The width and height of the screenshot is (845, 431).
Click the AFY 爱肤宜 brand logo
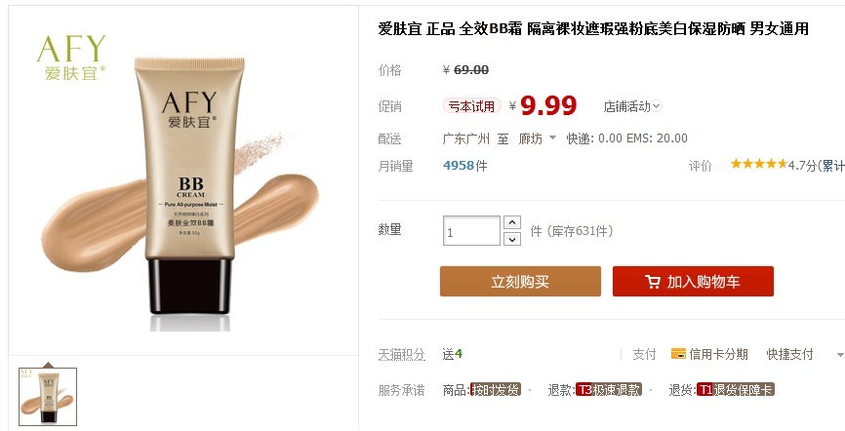pyautogui.click(x=71, y=58)
